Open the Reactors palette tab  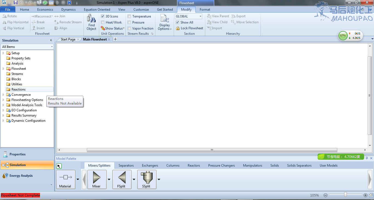click(194, 166)
